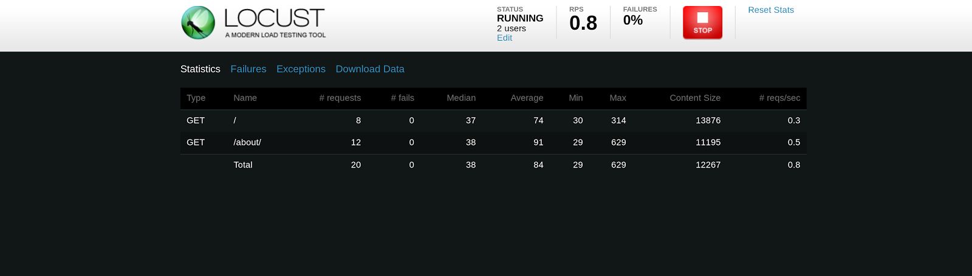Sort by # reqs/sec column header

(x=779, y=98)
